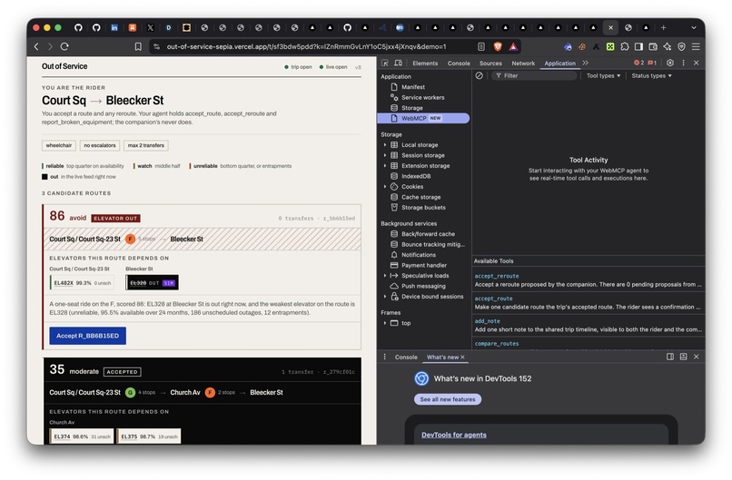Image resolution: width=732 pixels, height=480 pixels.
Task: Click the compare_routes tool entry
Action: point(589,344)
